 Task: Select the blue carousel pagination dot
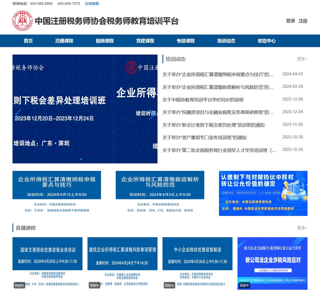click(x=81, y=159)
